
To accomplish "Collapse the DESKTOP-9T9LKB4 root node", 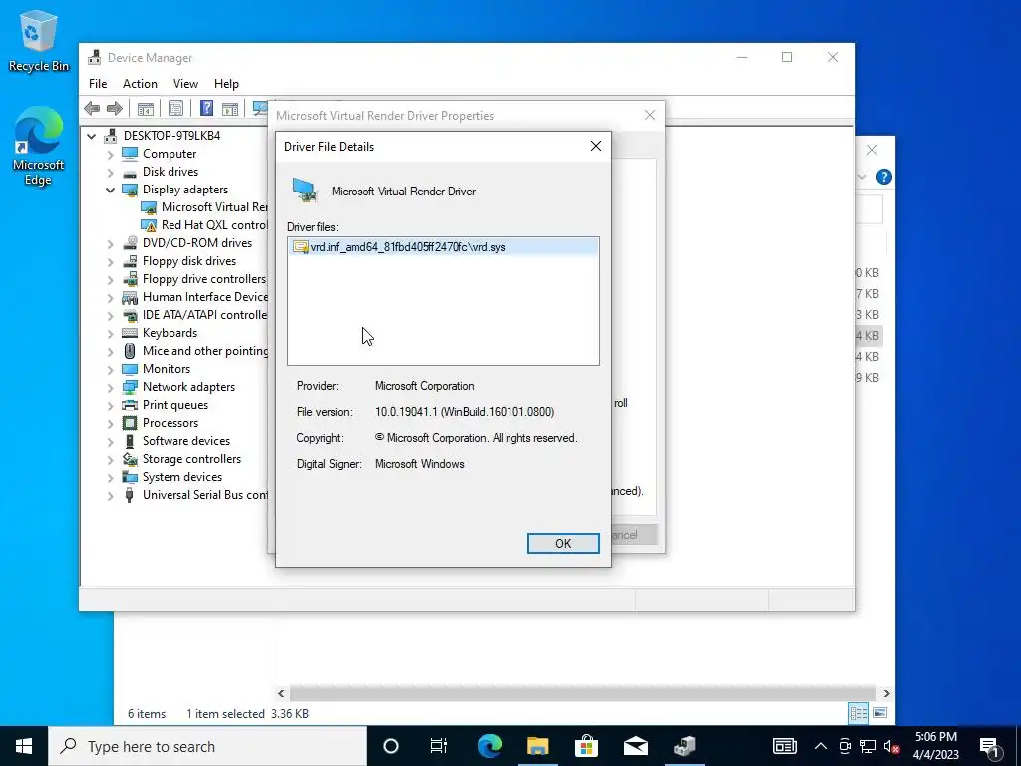I will 92,136.
